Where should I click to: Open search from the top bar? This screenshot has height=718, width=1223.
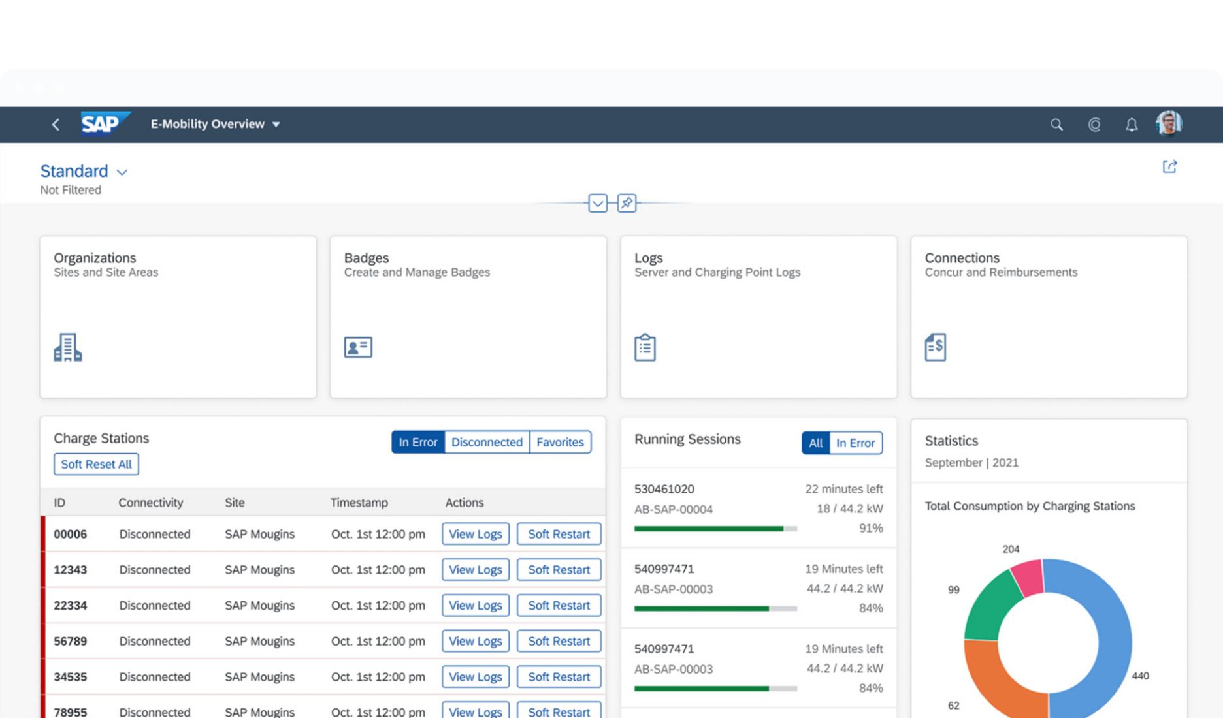click(1056, 124)
